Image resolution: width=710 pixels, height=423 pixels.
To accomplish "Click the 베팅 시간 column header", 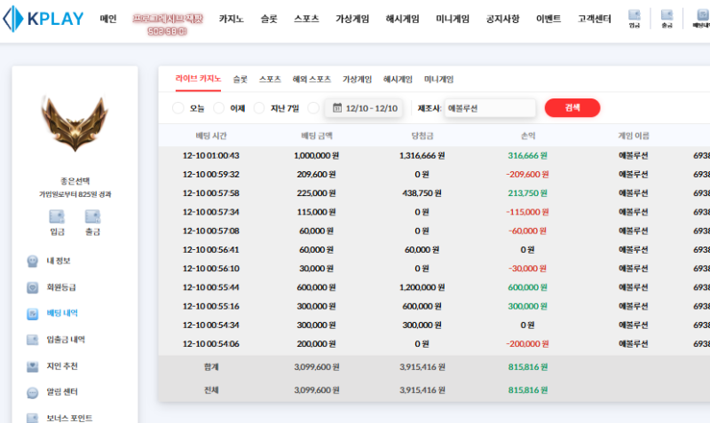I will click(x=211, y=136).
